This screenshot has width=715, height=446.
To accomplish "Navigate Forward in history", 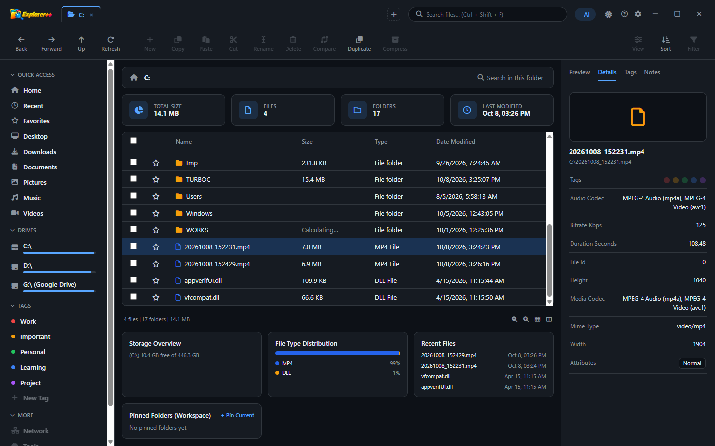I will click(x=51, y=44).
